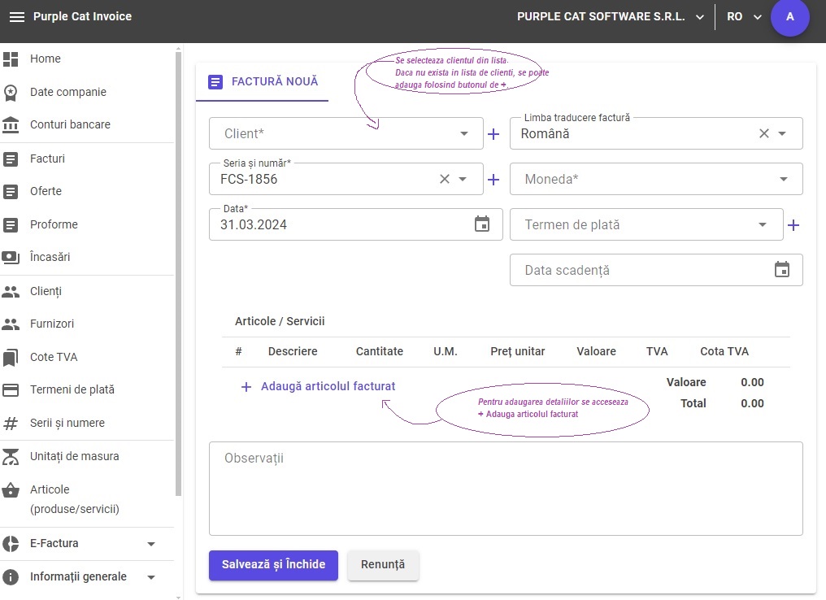Image resolution: width=826 pixels, height=600 pixels.
Task: Add a new series with plus icon
Action: pyautogui.click(x=493, y=180)
